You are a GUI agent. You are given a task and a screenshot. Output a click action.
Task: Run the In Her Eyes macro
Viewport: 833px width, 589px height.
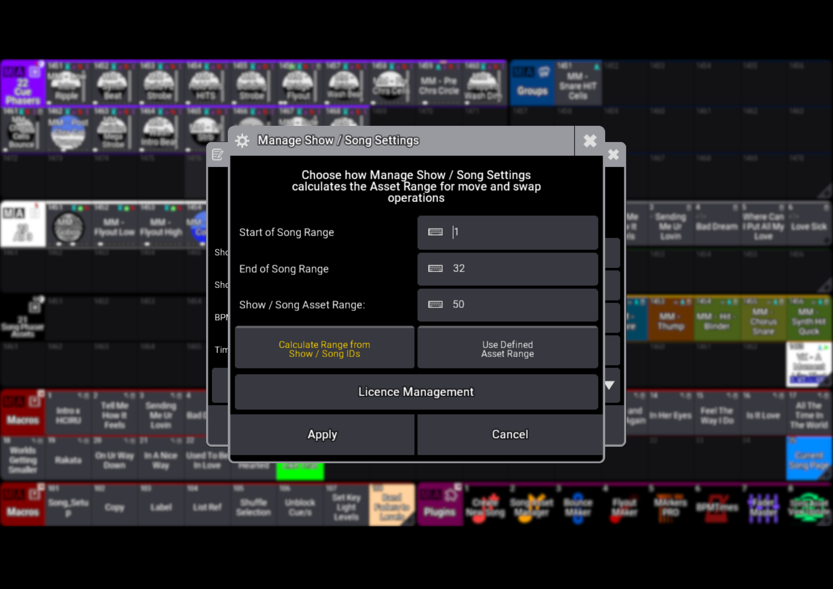[x=671, y=413]
